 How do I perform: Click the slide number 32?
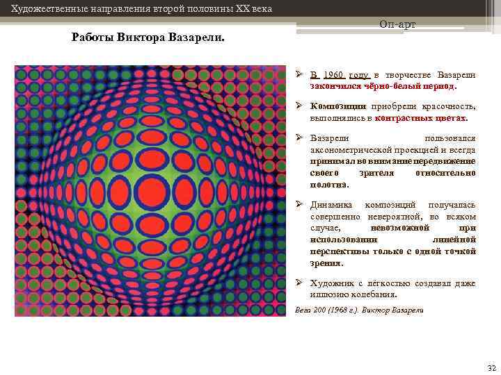[492, 367]
